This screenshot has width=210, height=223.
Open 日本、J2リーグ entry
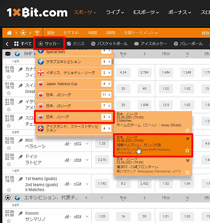(75, 95)
